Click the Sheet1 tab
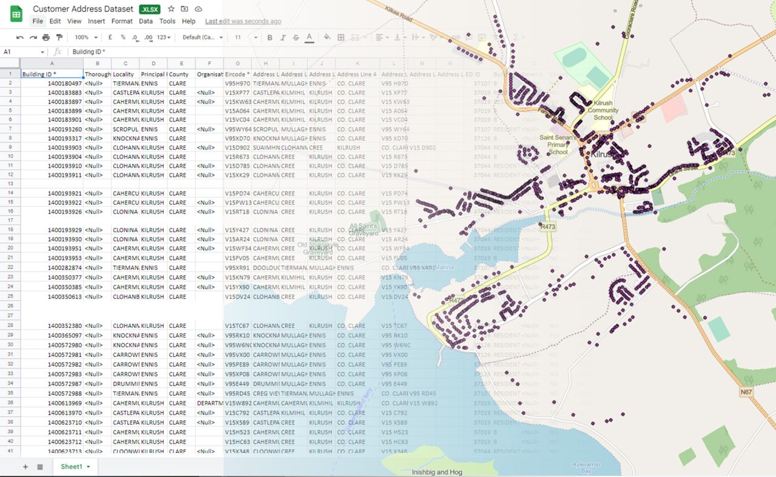776x477 pixels. (75, 467)
